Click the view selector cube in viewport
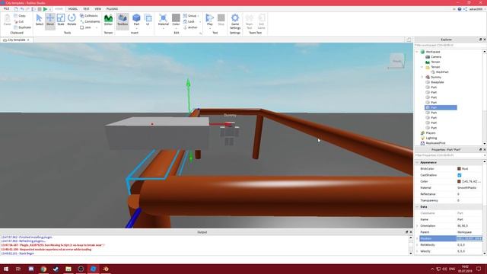Image resolution: width=487 pixels, height=274 pixels. tap(396, 61)
